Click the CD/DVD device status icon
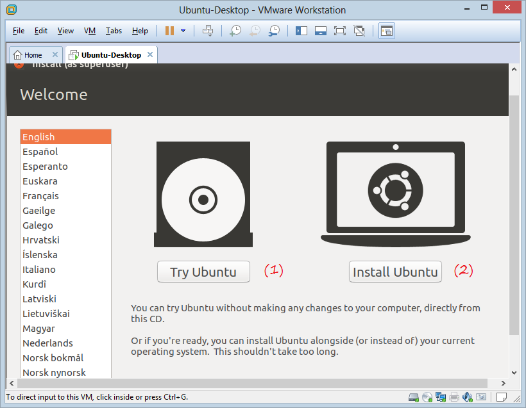Image resolution: width=526 pixels, height=408 pixels. [x=427, y=397]
